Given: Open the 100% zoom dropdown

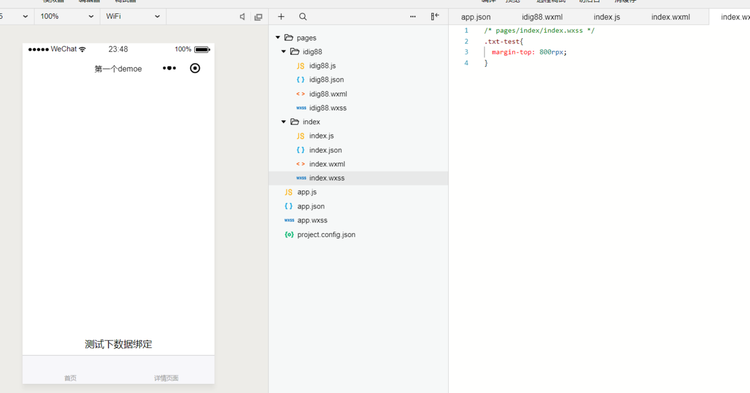Looking at the screenshot, I should click(67, 17).
